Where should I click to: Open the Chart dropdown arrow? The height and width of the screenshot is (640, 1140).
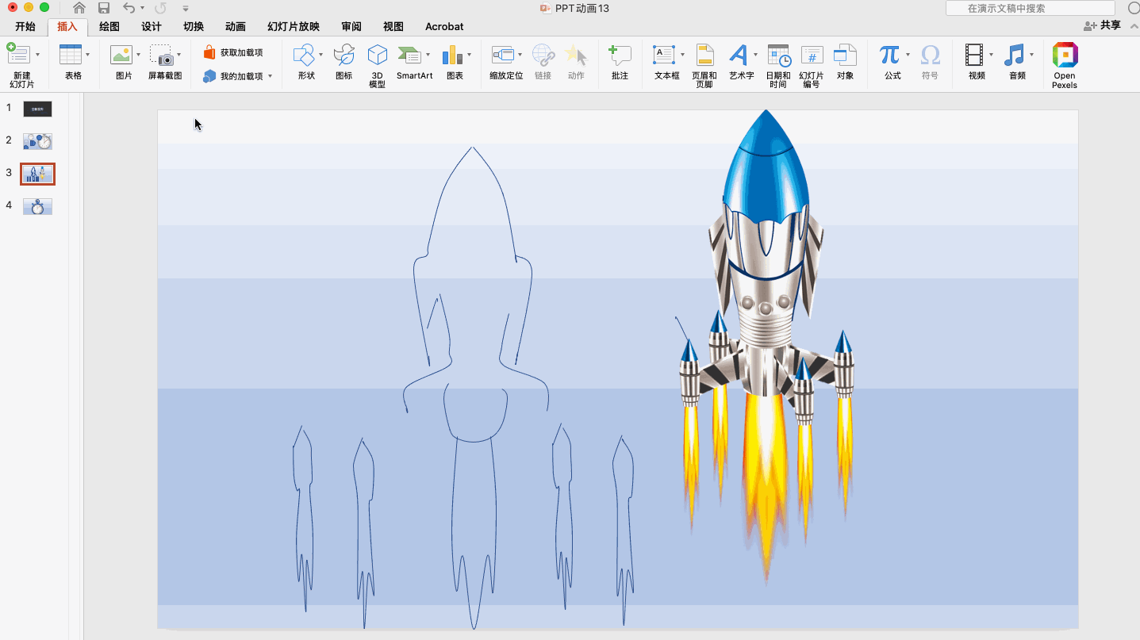click(469, 55)
